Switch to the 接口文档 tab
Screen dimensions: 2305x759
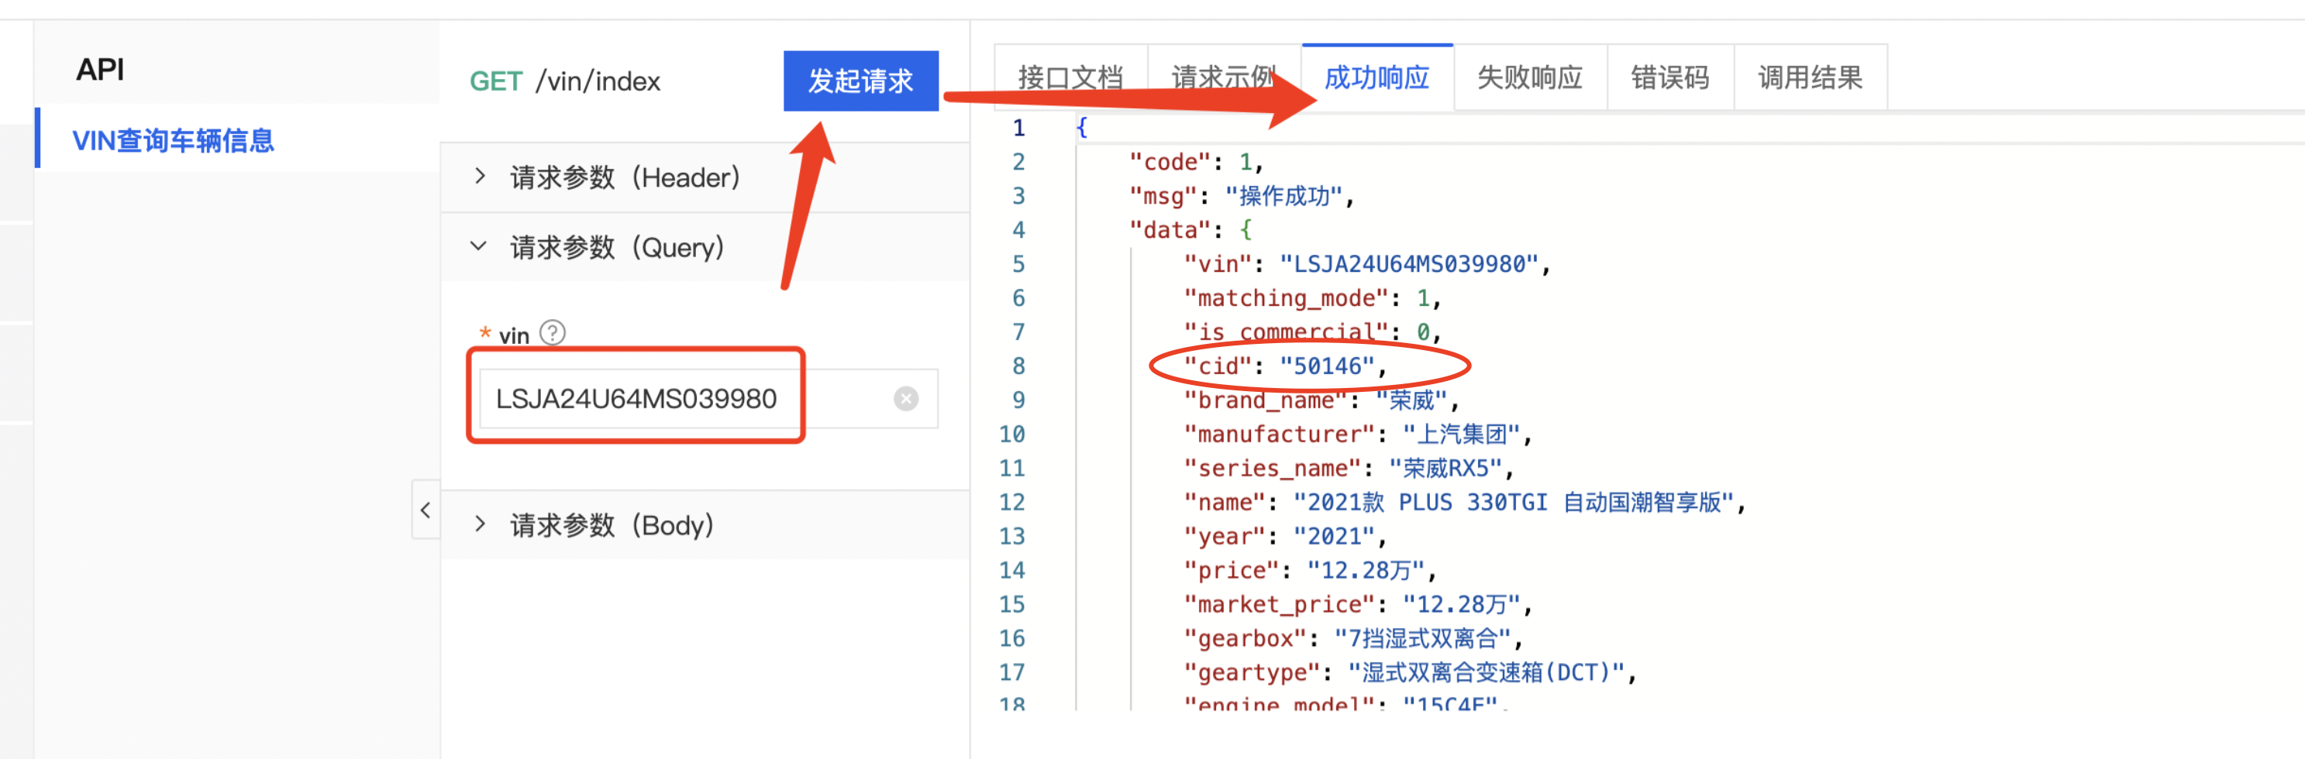tap(1070, 77)
